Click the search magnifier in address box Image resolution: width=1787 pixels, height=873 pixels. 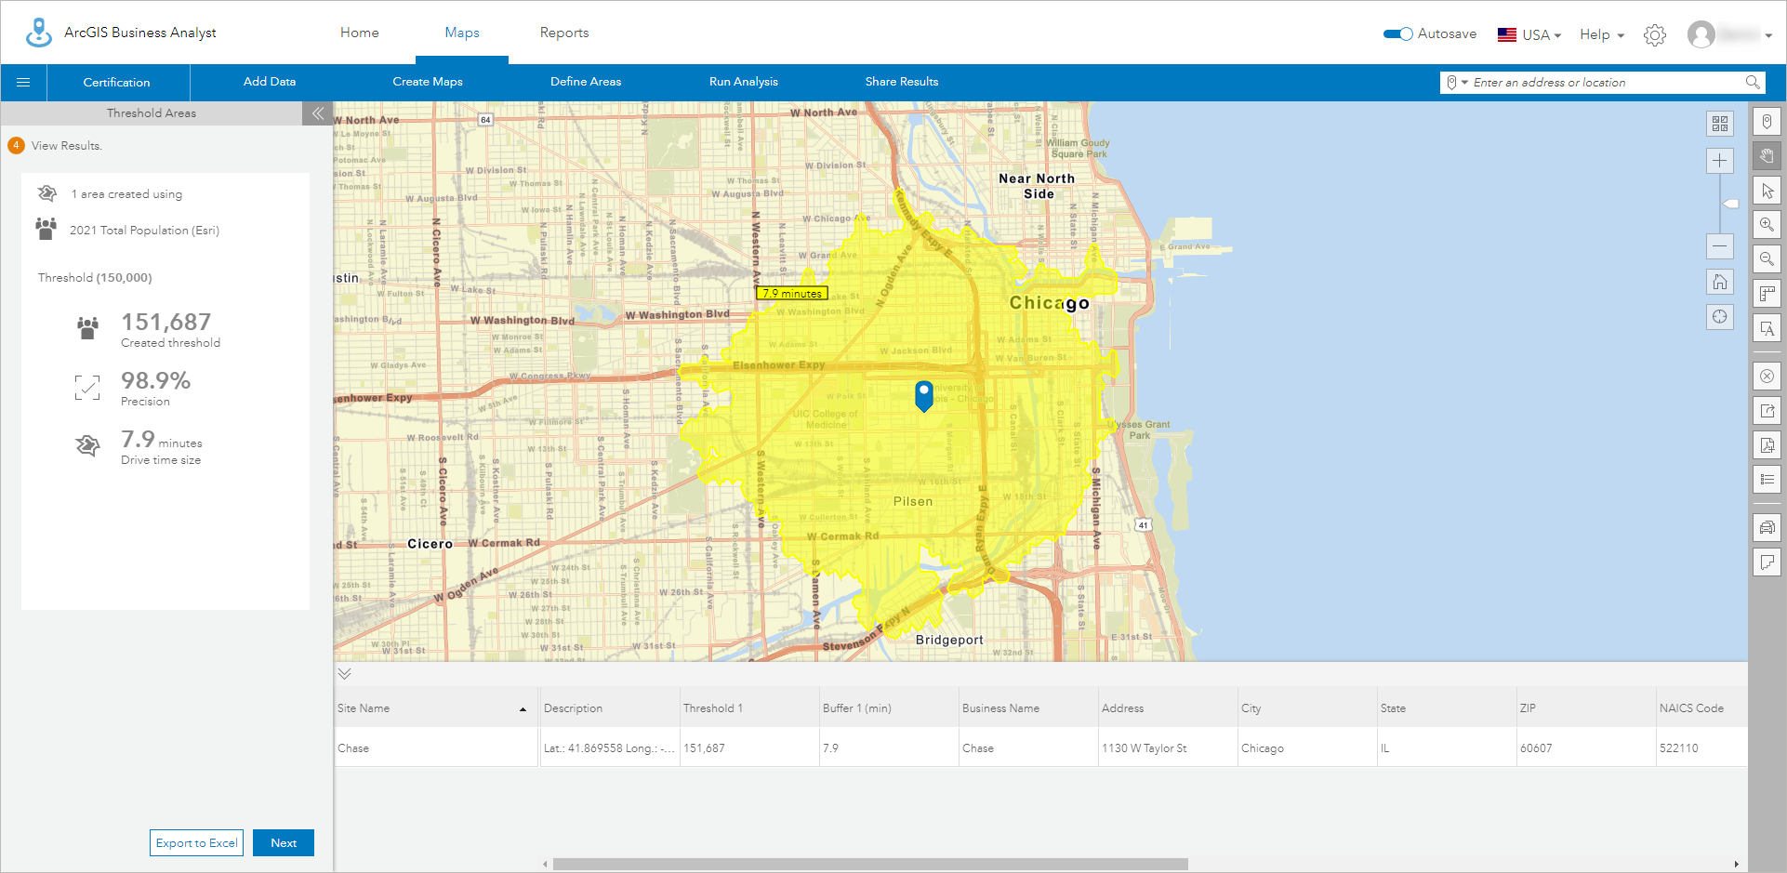coord(1753,83)
